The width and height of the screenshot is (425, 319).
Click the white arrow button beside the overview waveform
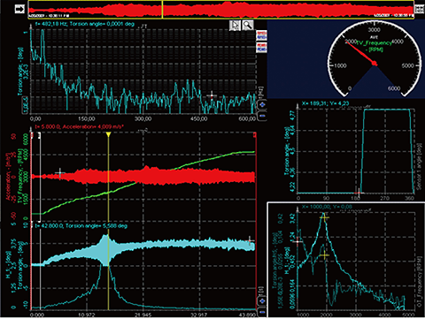(x=19, y=9)
